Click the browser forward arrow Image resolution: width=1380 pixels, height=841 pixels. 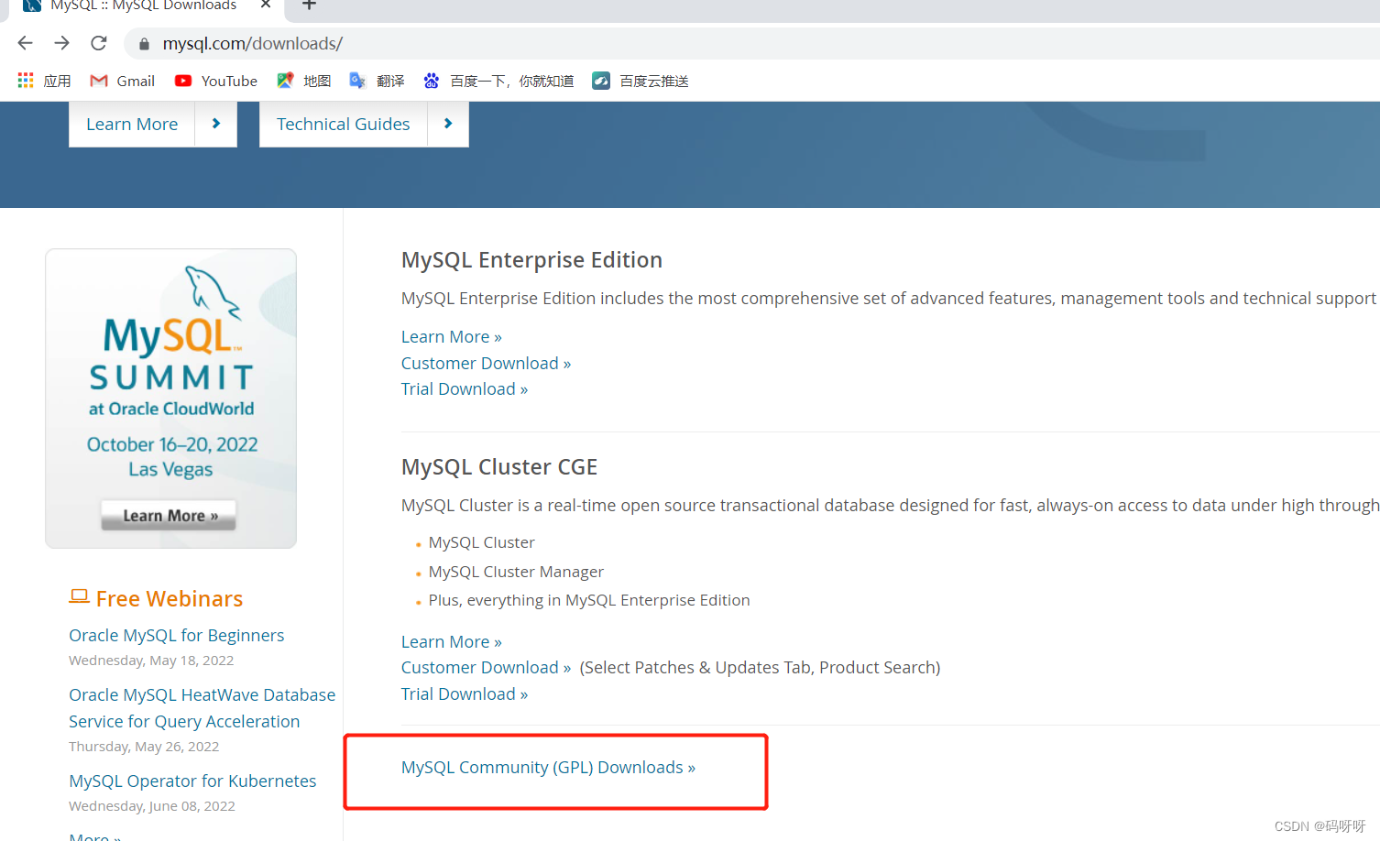[61, 43]
